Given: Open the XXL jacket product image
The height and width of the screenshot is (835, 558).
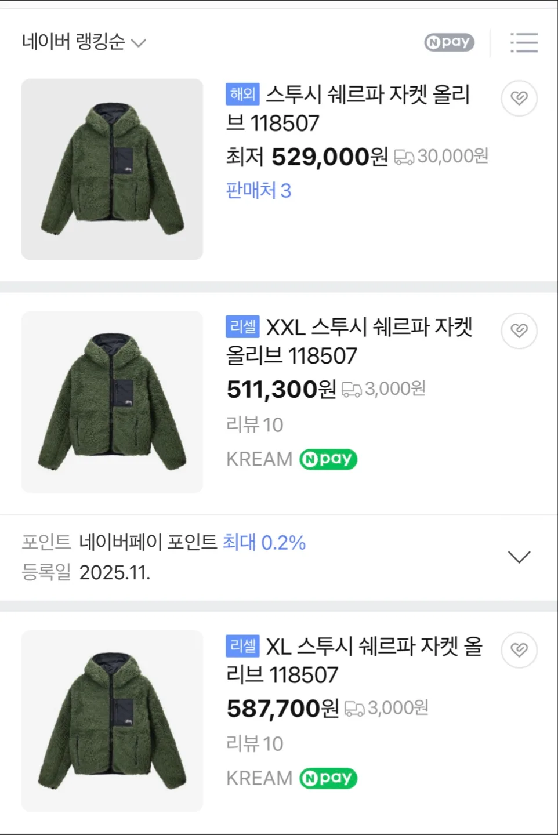Looking at the screenshot, I should (112, 402).
